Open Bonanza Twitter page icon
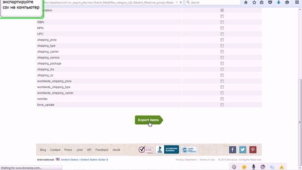This screenshot has height=170, width=302. [243, 150]
